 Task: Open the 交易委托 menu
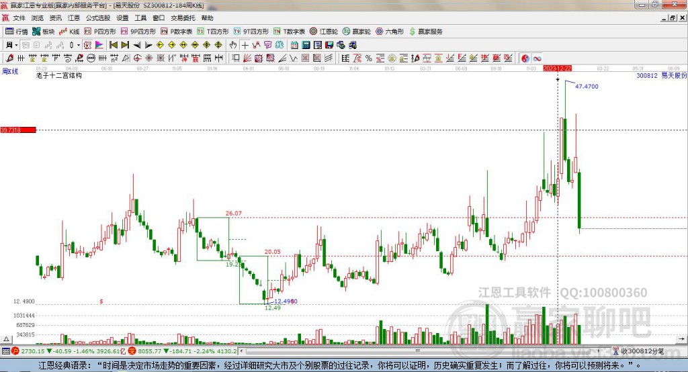pyautogui.click(x=183, y=18)
